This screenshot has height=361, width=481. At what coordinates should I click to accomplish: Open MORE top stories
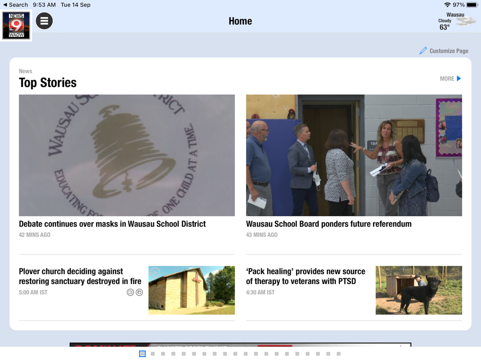pyautogui.click(x=450, y=78)
